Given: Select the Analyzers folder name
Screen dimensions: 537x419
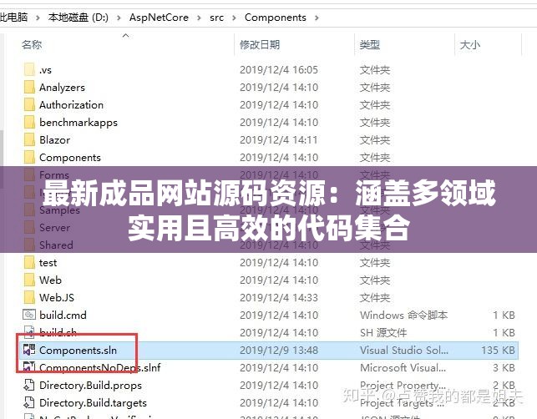Looking at the screenshot, I should tap(62, 88).
